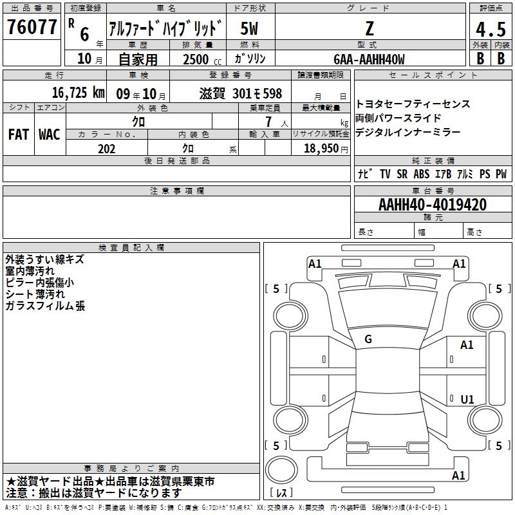Click the 外装うすい線キズ inspector note
The width and height of the screenshot is (515, 515).
pos(44,259)
